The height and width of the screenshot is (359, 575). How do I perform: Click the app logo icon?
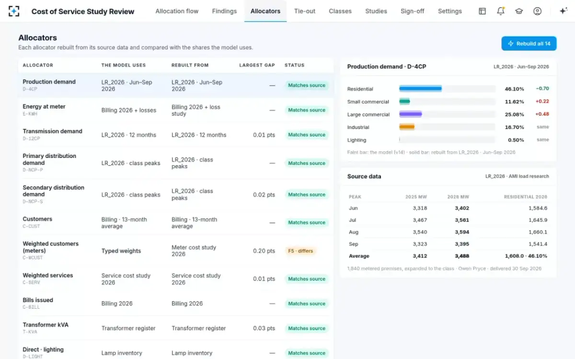point(14,11)
